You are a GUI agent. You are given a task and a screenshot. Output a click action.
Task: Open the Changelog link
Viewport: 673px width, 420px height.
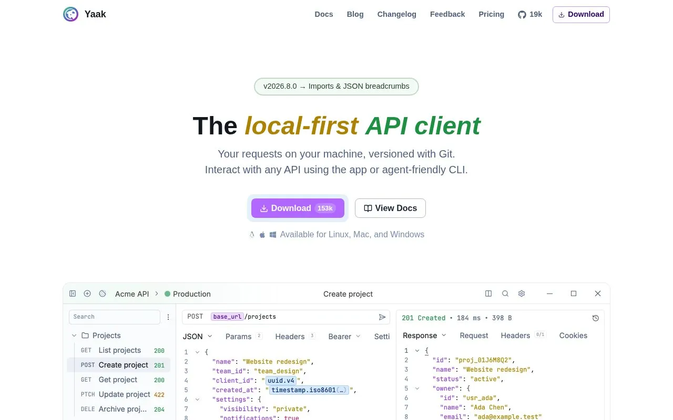397,14
